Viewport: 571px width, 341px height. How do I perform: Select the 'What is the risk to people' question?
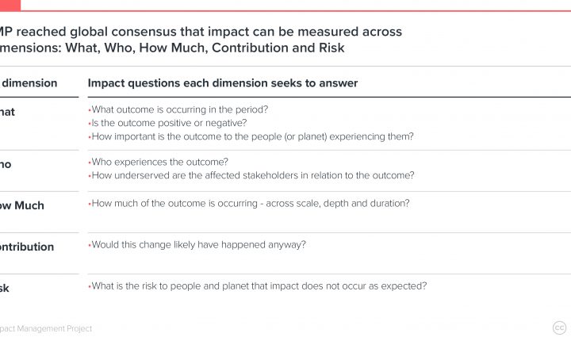point(258,286)
